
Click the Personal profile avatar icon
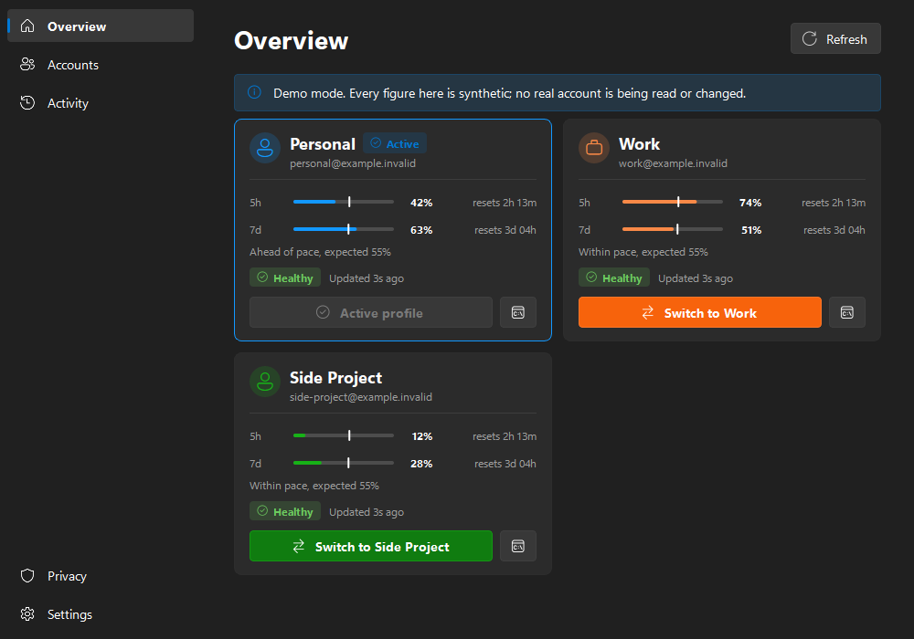click(x=265, y=148)
